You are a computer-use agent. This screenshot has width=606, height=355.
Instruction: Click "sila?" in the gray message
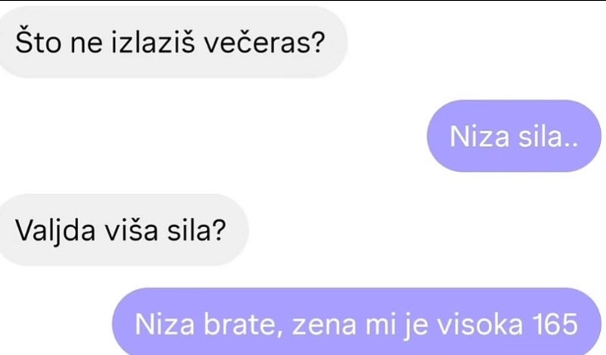tap(196, 231)
